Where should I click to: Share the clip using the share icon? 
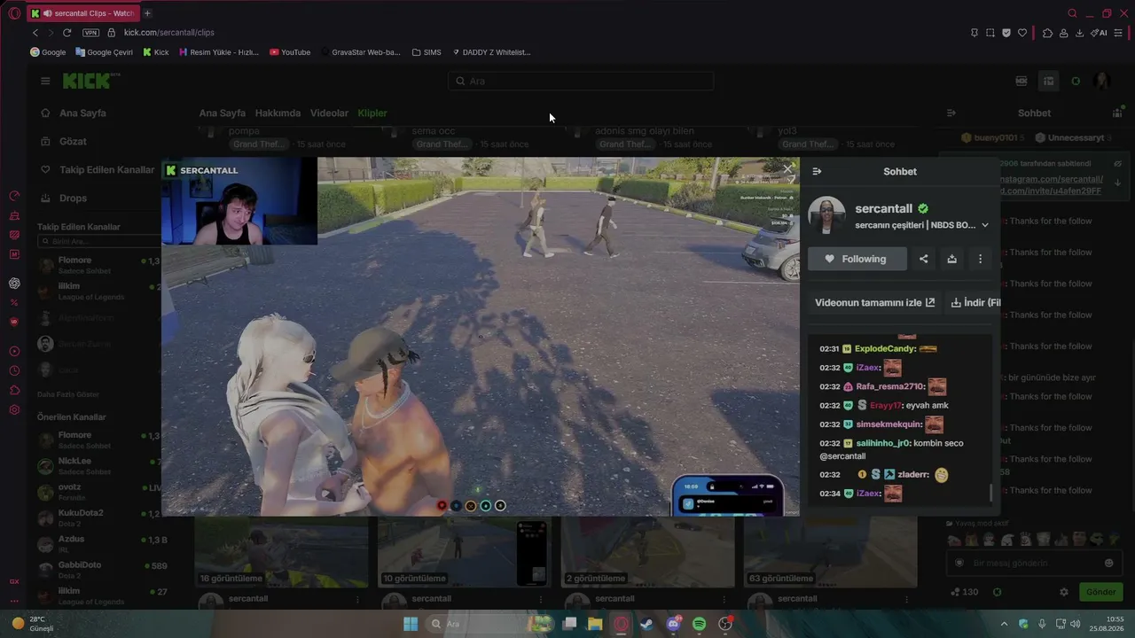pyautogui.click(x=923, y=259)
